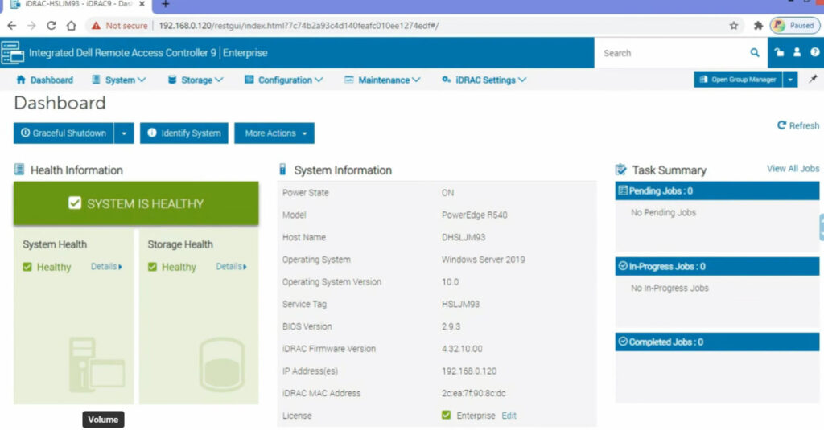The width and height of the screenshot is (824, 430).
Task: Click the browser forward arrow
Action: [31, 25]
